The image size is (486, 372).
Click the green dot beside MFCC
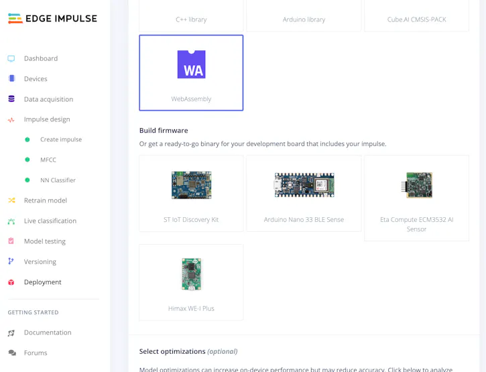(x=27, y=160)
